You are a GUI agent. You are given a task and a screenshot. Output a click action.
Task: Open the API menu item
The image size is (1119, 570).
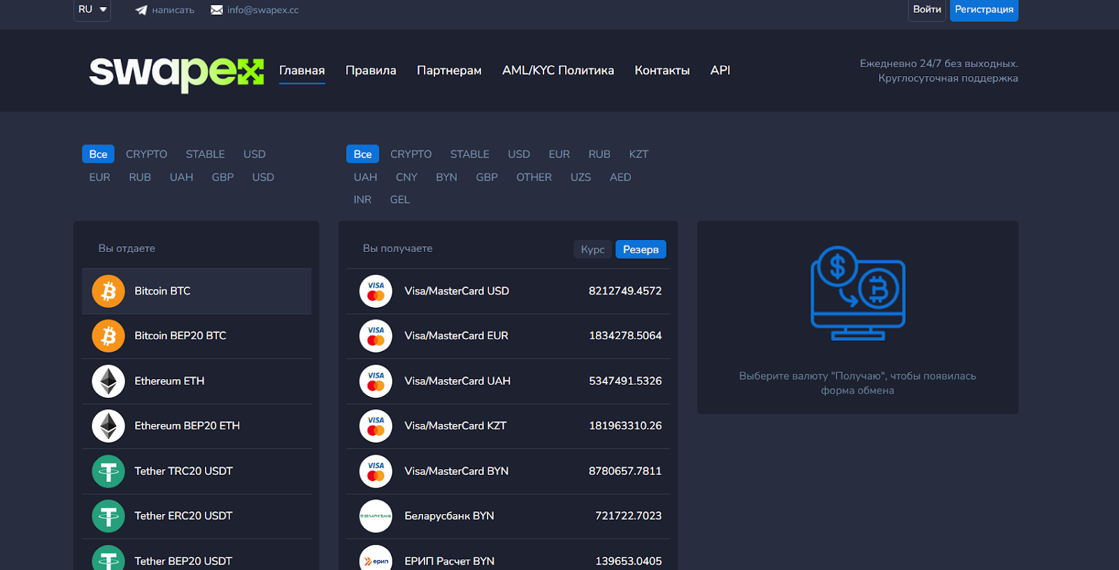(720, 71)
